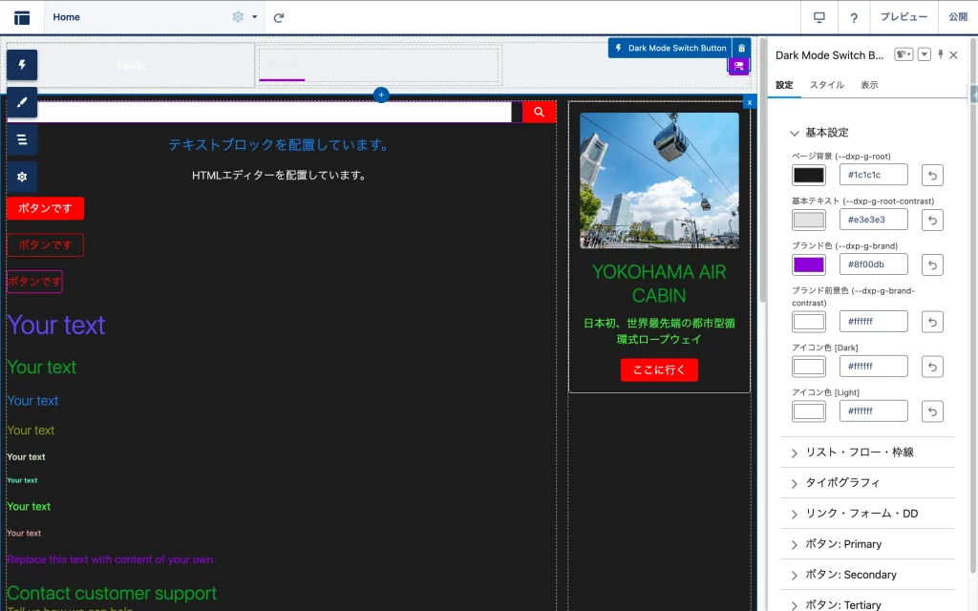Click the red search magnifier button
978x611 pixels.
click(x=539, y=113)
